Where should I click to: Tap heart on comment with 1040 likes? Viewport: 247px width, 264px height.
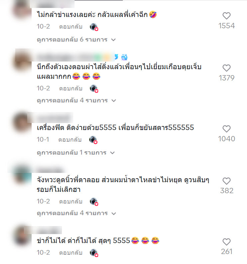tap(226, 129)
